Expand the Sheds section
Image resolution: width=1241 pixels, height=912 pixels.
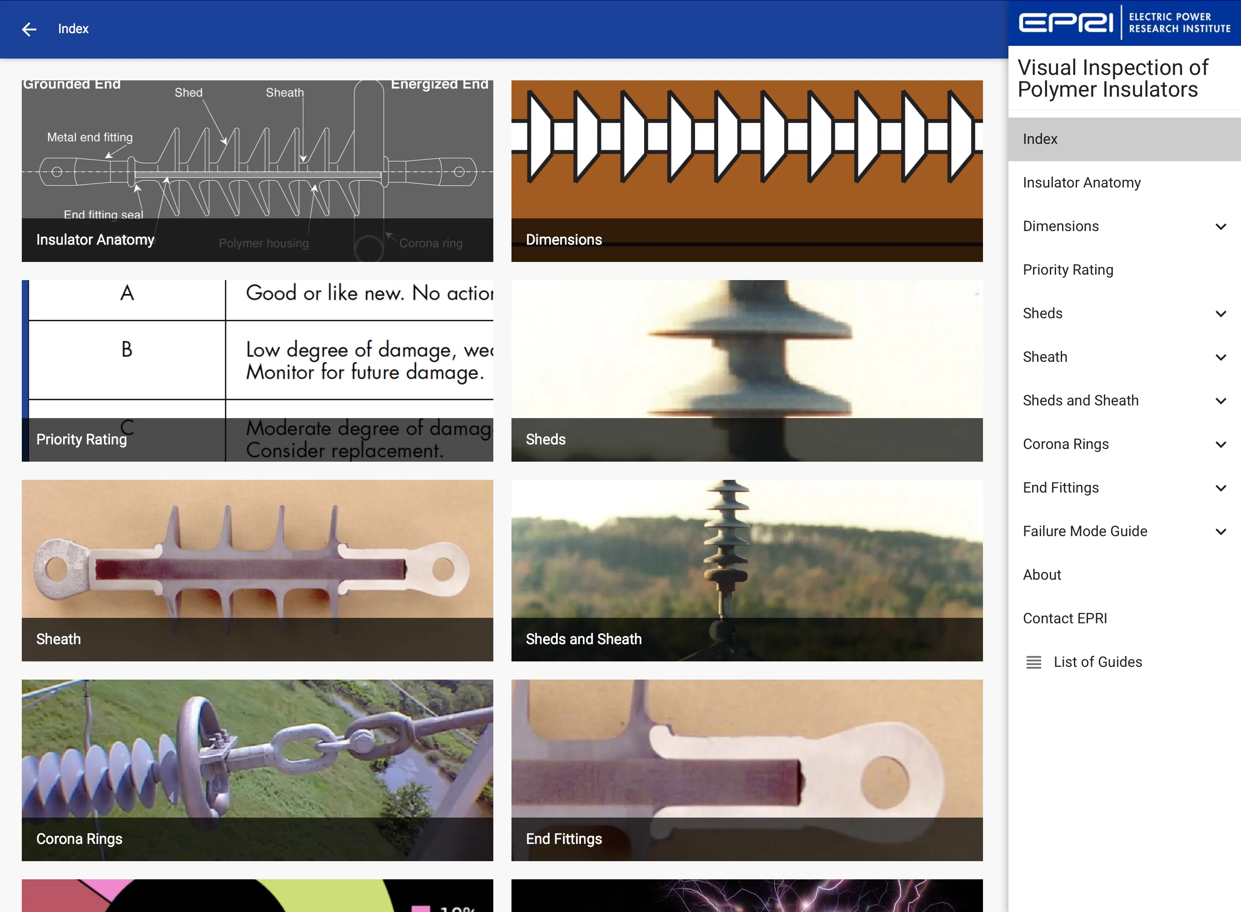pos(1219,313)
